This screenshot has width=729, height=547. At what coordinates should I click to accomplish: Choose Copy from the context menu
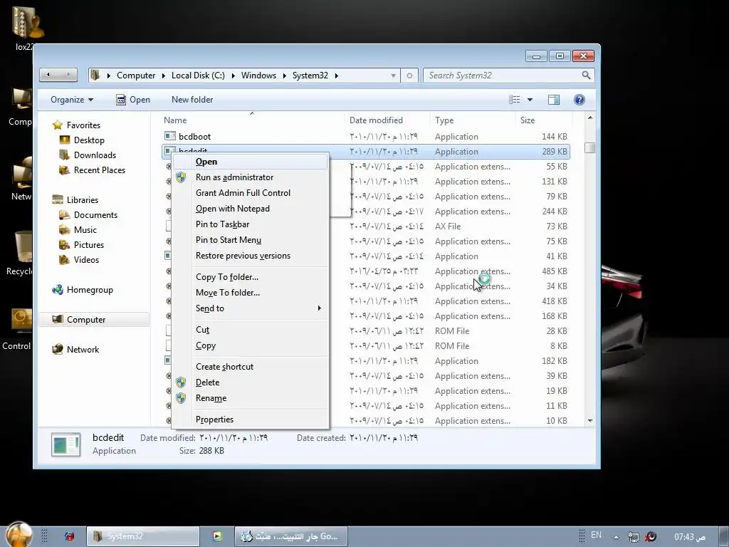[251, 345]
